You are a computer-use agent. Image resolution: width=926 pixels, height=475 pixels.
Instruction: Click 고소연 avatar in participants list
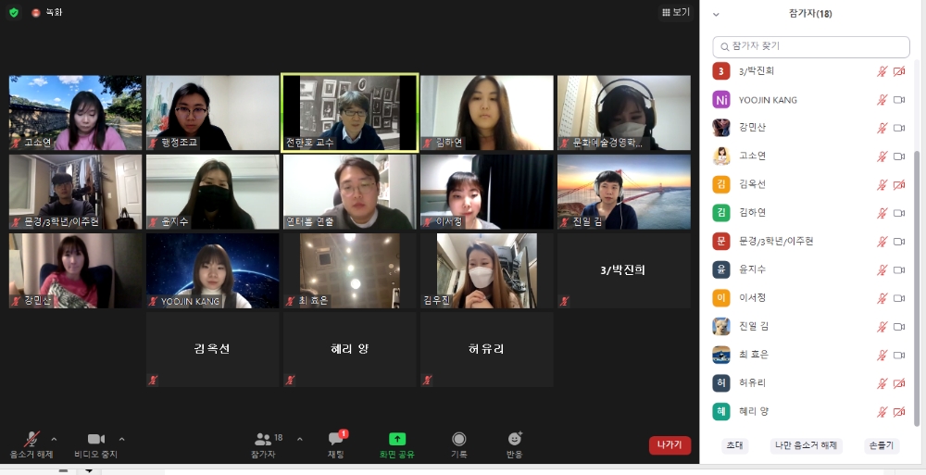coord(721,156)
